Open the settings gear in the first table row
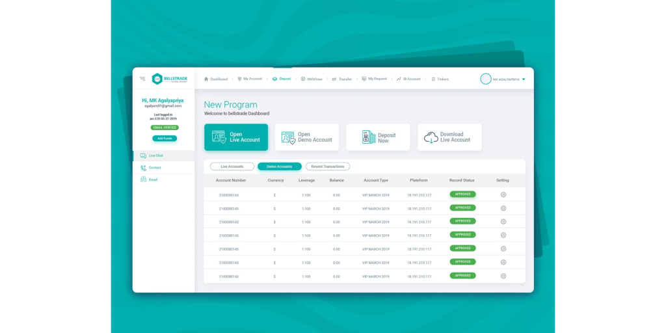This screenshot has width=666, height=333. point(503,194)
